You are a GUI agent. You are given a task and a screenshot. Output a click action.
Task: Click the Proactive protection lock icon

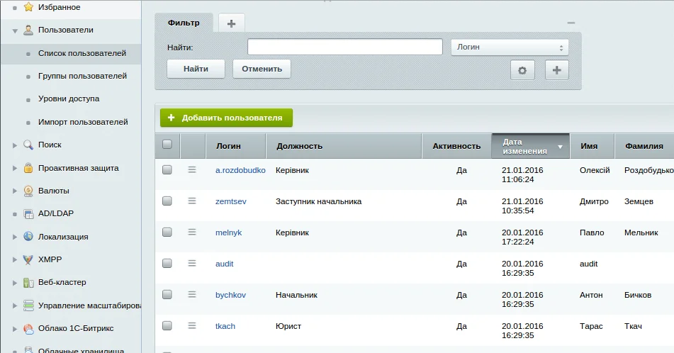point(28,168)
